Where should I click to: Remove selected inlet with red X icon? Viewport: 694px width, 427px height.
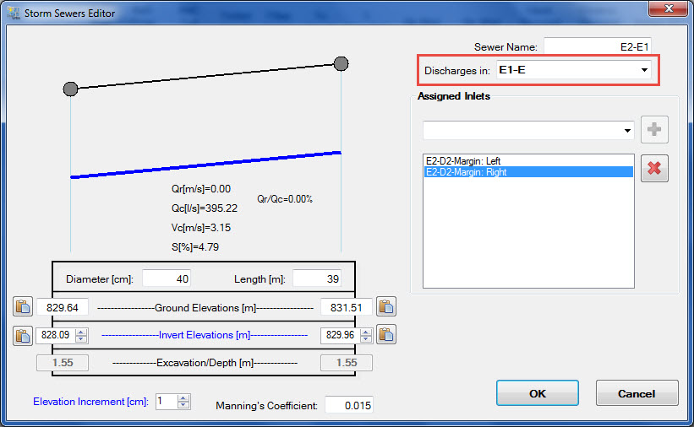[653, 168]
